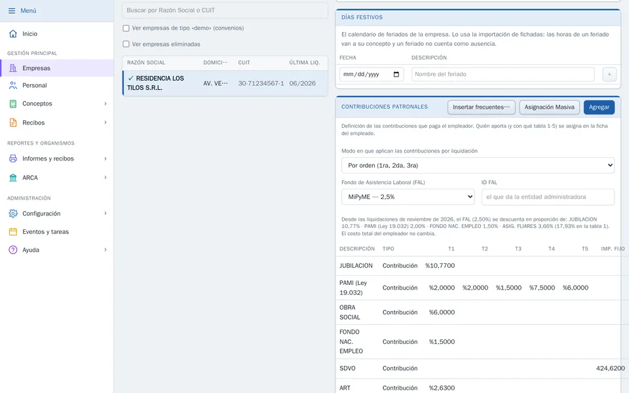Click the AV. VE… domicilio cell

click(216, 83)
